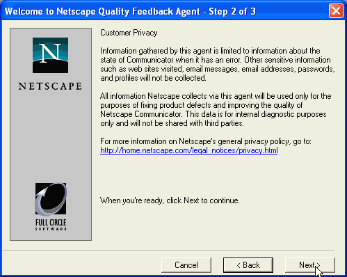Screen dimensions: 347x277
Task: Click "When you're ready, click Next to continue."
Action: (x=170, y=200)
